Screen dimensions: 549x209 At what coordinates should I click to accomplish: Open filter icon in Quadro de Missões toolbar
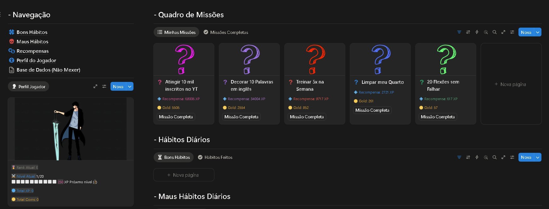click(x=459, y=32)
